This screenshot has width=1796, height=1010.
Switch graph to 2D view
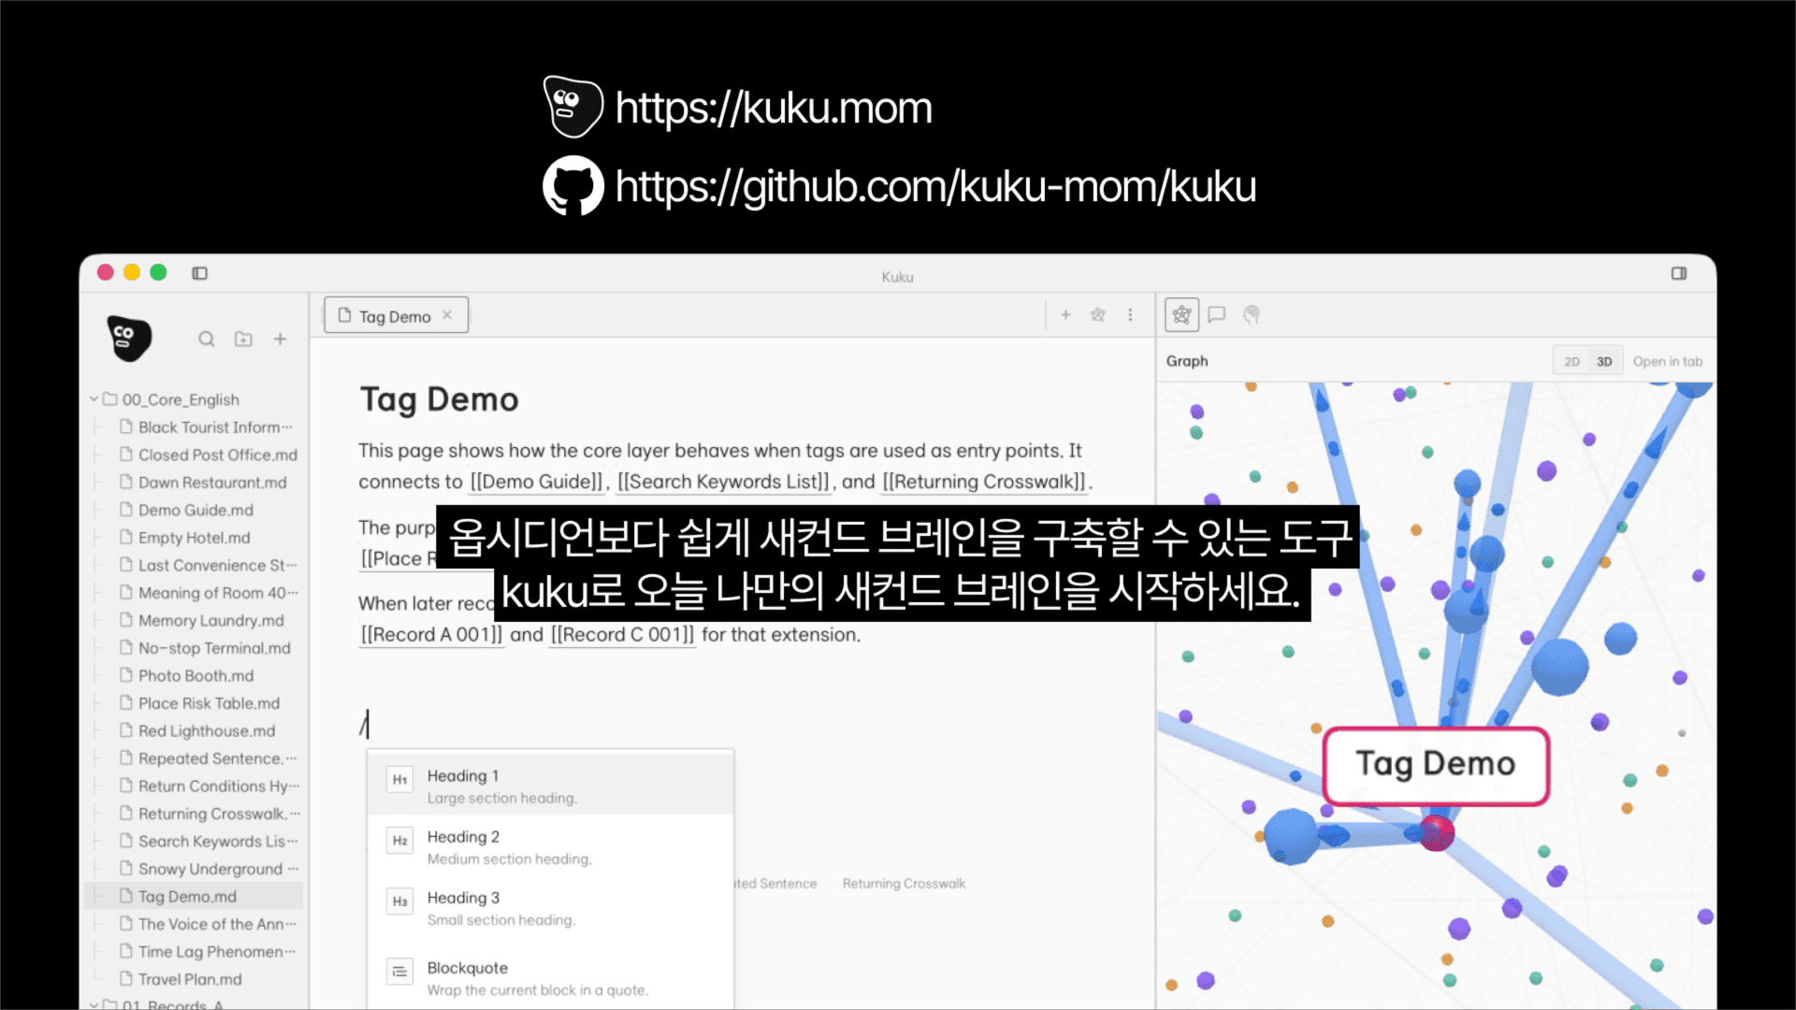coord(1572,362)
